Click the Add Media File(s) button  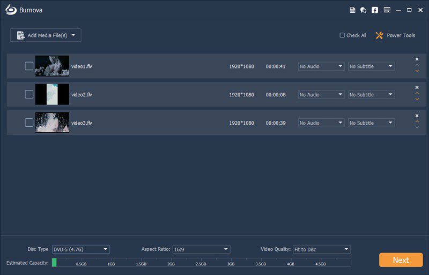[46, 35]
